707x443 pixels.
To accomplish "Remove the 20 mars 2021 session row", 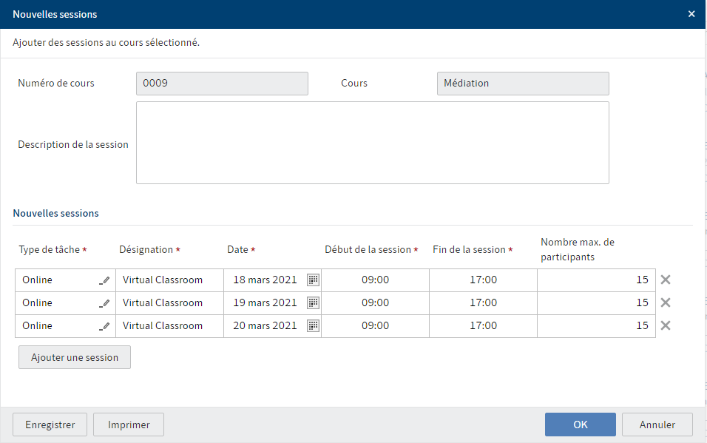I will point(666,325).
